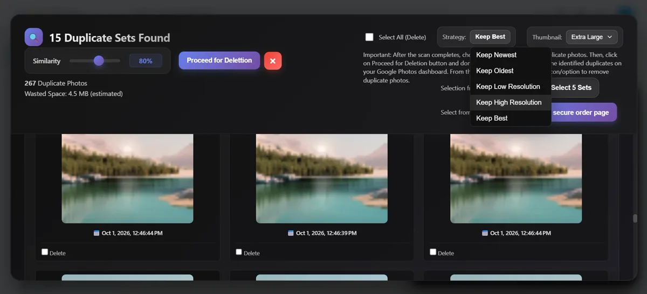Click the "15 Duplicate Sets Found" heading

click(109, 38)
